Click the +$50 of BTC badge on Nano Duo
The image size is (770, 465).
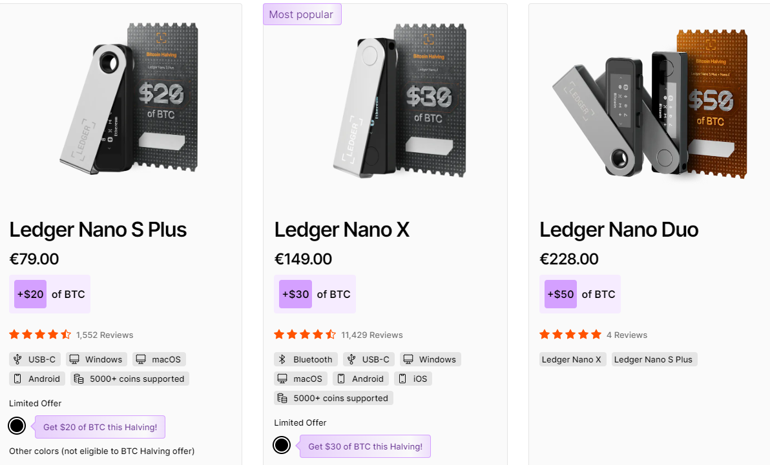(560, 294)
